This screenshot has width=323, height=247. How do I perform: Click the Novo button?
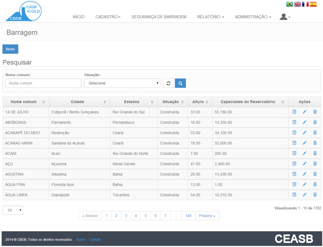pos(10,49)
